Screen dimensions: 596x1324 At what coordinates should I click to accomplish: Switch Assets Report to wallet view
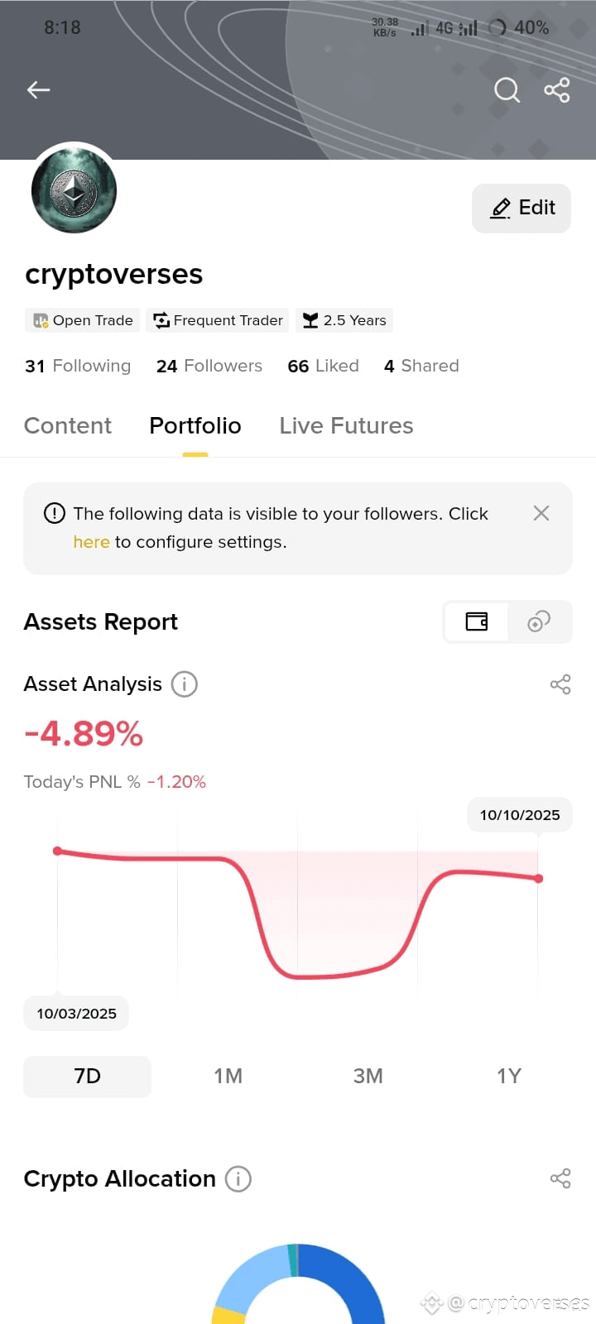coord(477,621)
